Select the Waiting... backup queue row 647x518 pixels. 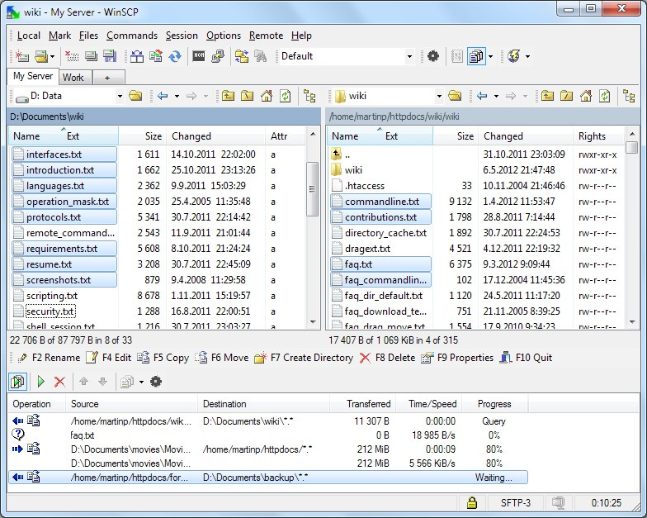(267, 478)
